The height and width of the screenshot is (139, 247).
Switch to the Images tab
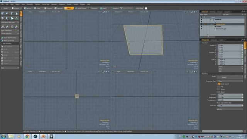point(227,12)
